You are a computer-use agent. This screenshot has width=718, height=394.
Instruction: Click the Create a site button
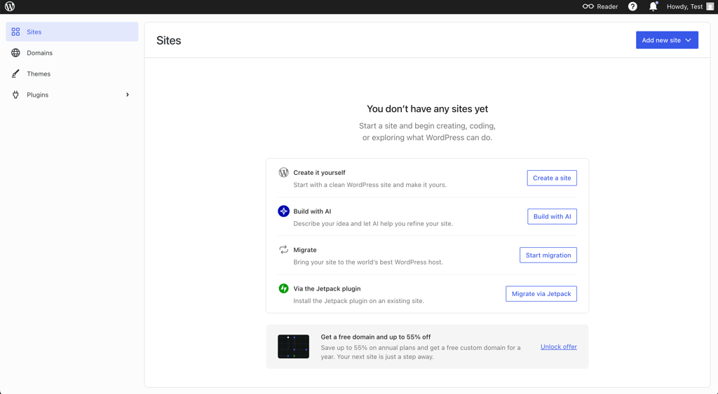click(552, 178)
